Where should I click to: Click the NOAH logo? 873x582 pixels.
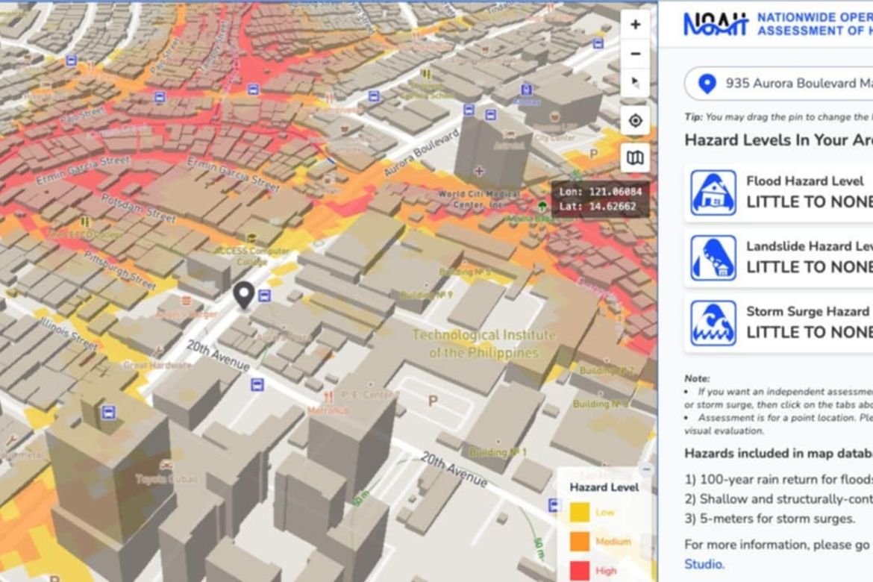pos(716,24)
